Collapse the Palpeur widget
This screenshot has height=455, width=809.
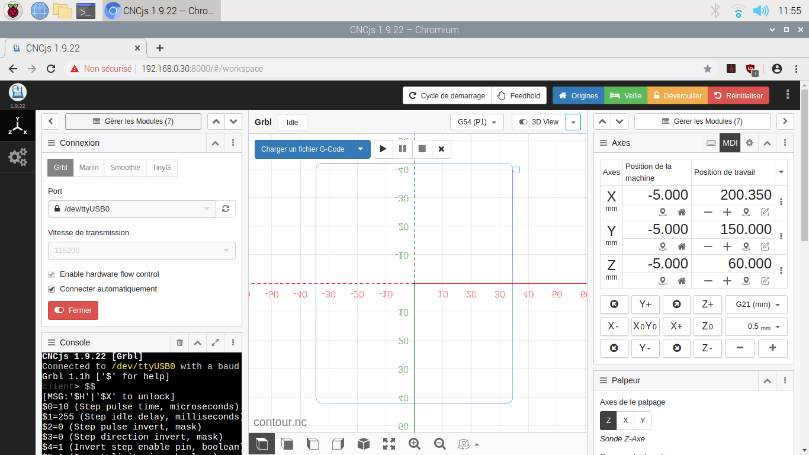click(x=767, y=380)
